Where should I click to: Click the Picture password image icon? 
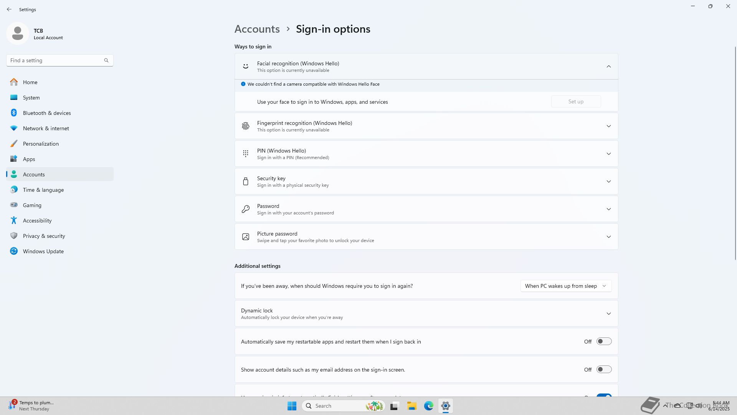pos(246,237)
